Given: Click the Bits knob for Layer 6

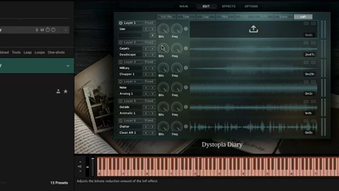Looking at the screenshot, I should coord(163,126).
